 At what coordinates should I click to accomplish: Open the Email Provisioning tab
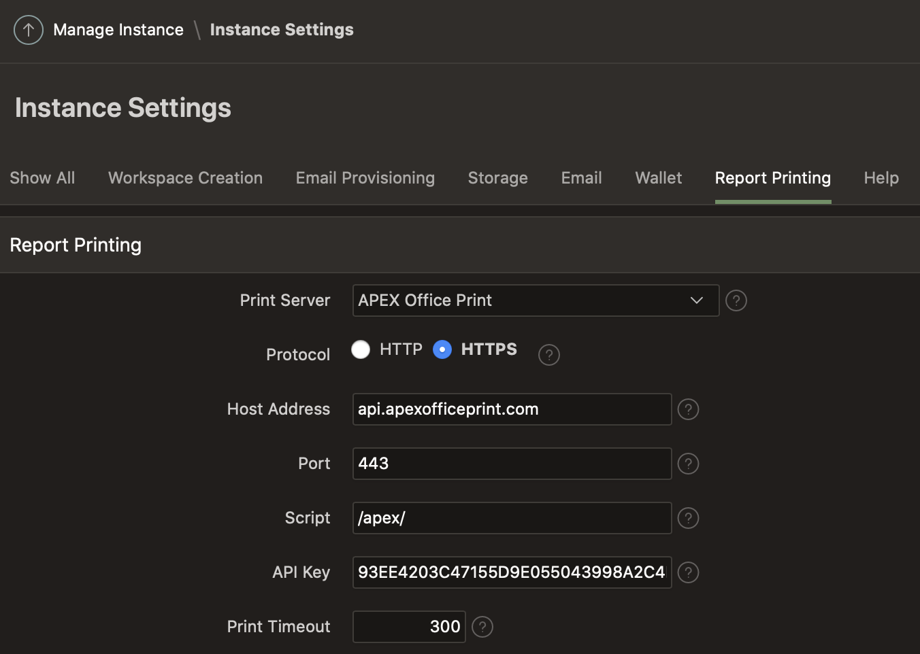(365, 178)
